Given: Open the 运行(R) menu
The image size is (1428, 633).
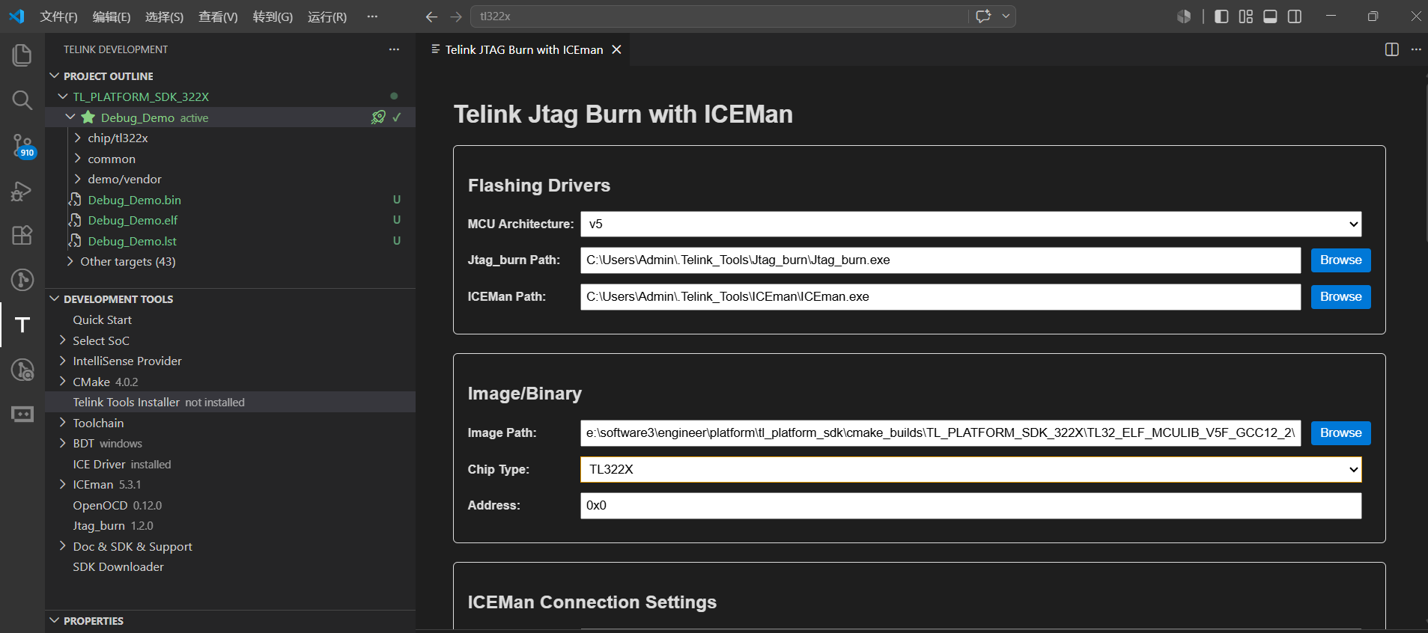Looking at the screenshot, I should click(x=327, y=16).
